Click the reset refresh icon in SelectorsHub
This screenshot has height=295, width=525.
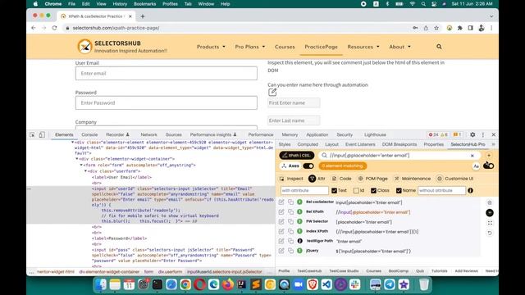pyautogui.click(x=490, y=233)
